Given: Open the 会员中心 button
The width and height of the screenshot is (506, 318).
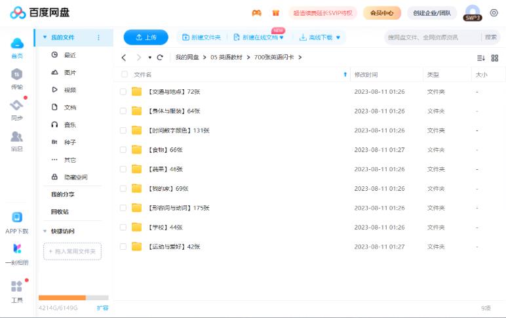Looking at the screenshot, I should (x=381, y=13).
